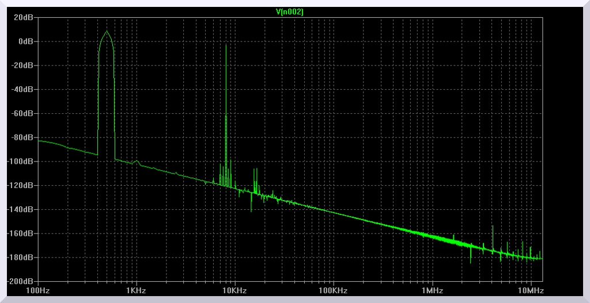Click the -40dB axis label
Viewport: 590px width, 303px height.
[23, 90]
